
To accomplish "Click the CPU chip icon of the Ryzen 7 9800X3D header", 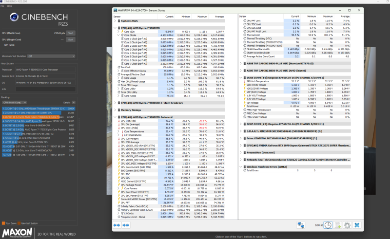I will pos(118,28).
